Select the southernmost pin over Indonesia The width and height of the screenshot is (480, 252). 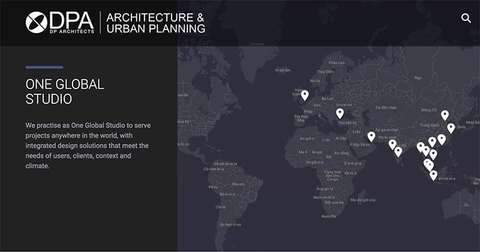coord(434,175)
